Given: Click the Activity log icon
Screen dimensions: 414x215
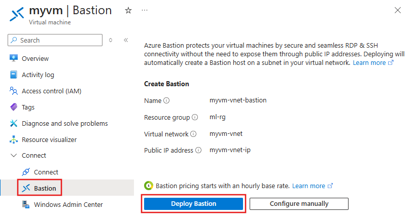Looking at the screenshot, I should [14, 75].
